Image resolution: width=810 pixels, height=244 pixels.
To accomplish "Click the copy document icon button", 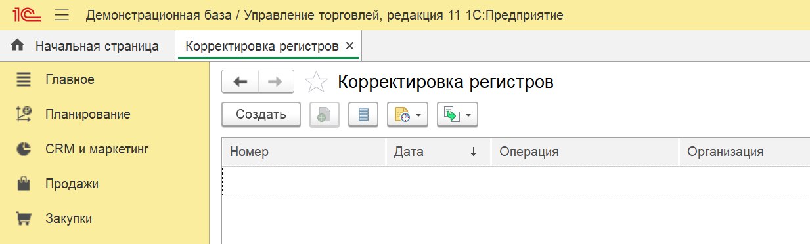I will click(x=324, y=115).
